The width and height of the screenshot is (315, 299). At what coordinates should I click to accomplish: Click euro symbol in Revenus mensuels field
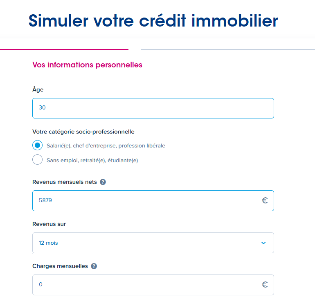click(x=265, y=200)
